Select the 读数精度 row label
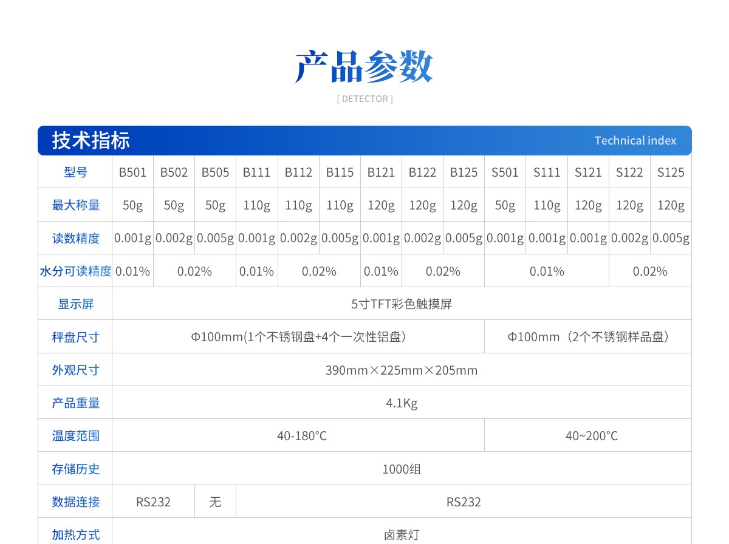The image size is (729, 544). [75, 238]
